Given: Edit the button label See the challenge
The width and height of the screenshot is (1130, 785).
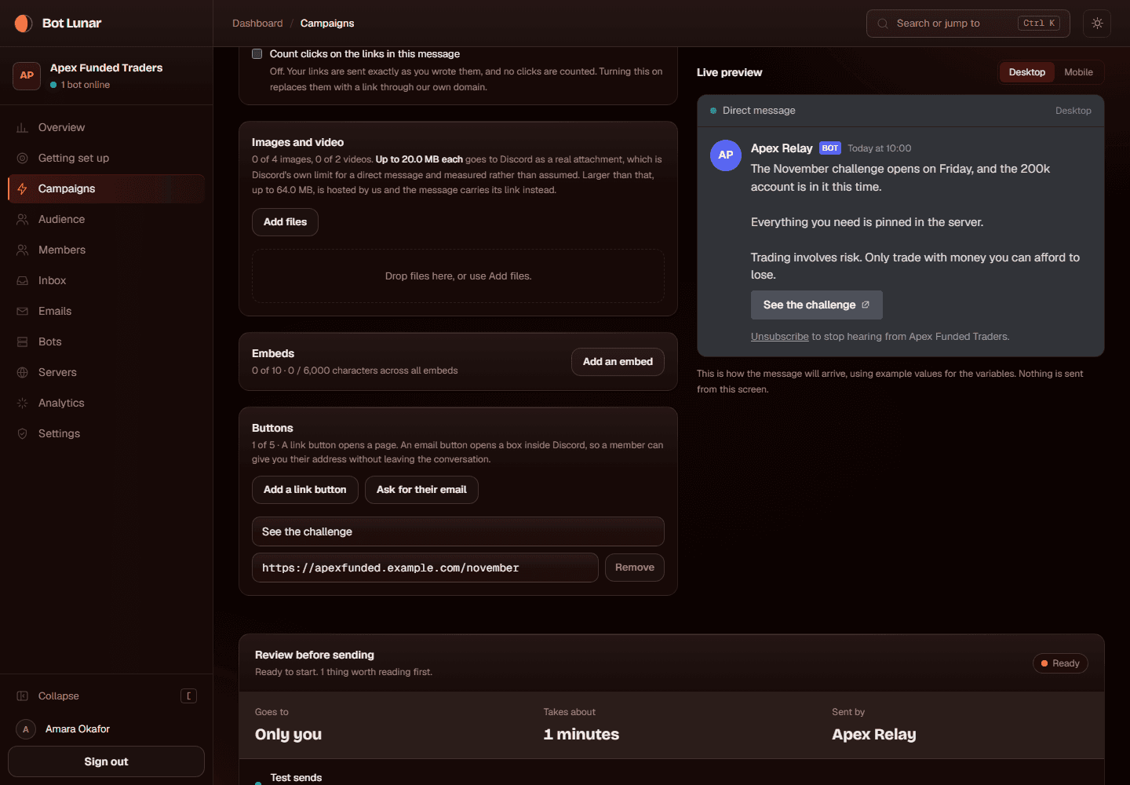Looking at the screenshot, I should tap(458, 531).
